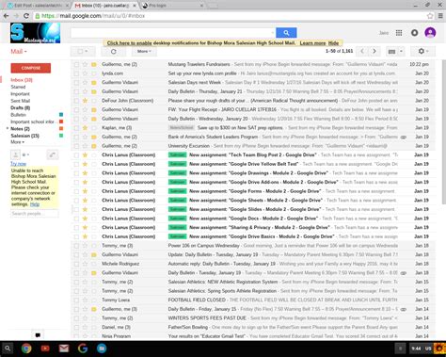Click the Try now link

[18, 164]
